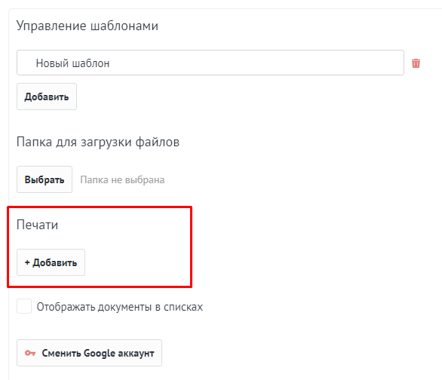
Task: Click the word Google in account button
Action: [x=100, y=354]
